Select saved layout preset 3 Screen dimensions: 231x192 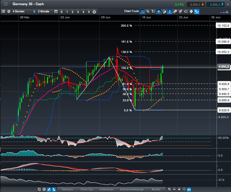[x=78, y=12]
